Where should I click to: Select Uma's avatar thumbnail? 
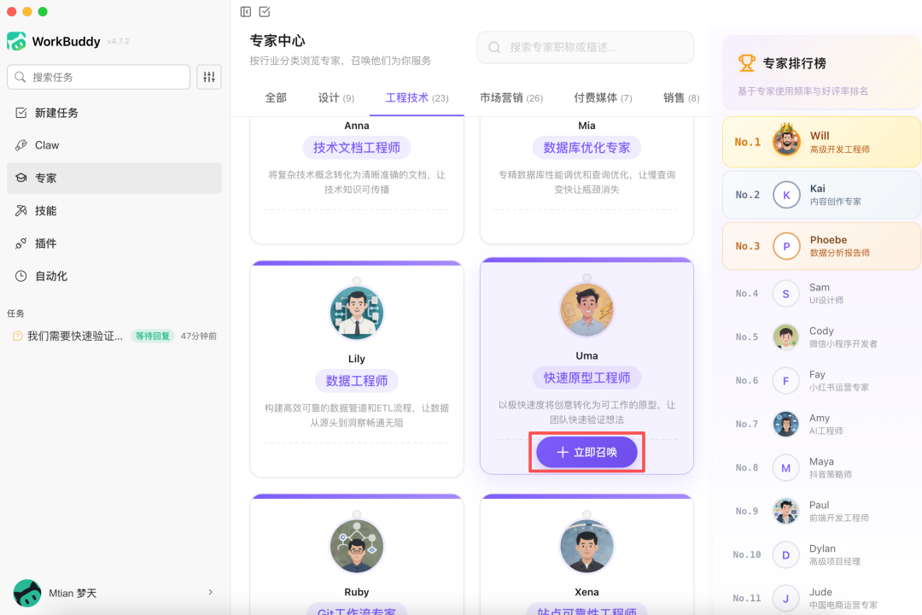[586, 309]
